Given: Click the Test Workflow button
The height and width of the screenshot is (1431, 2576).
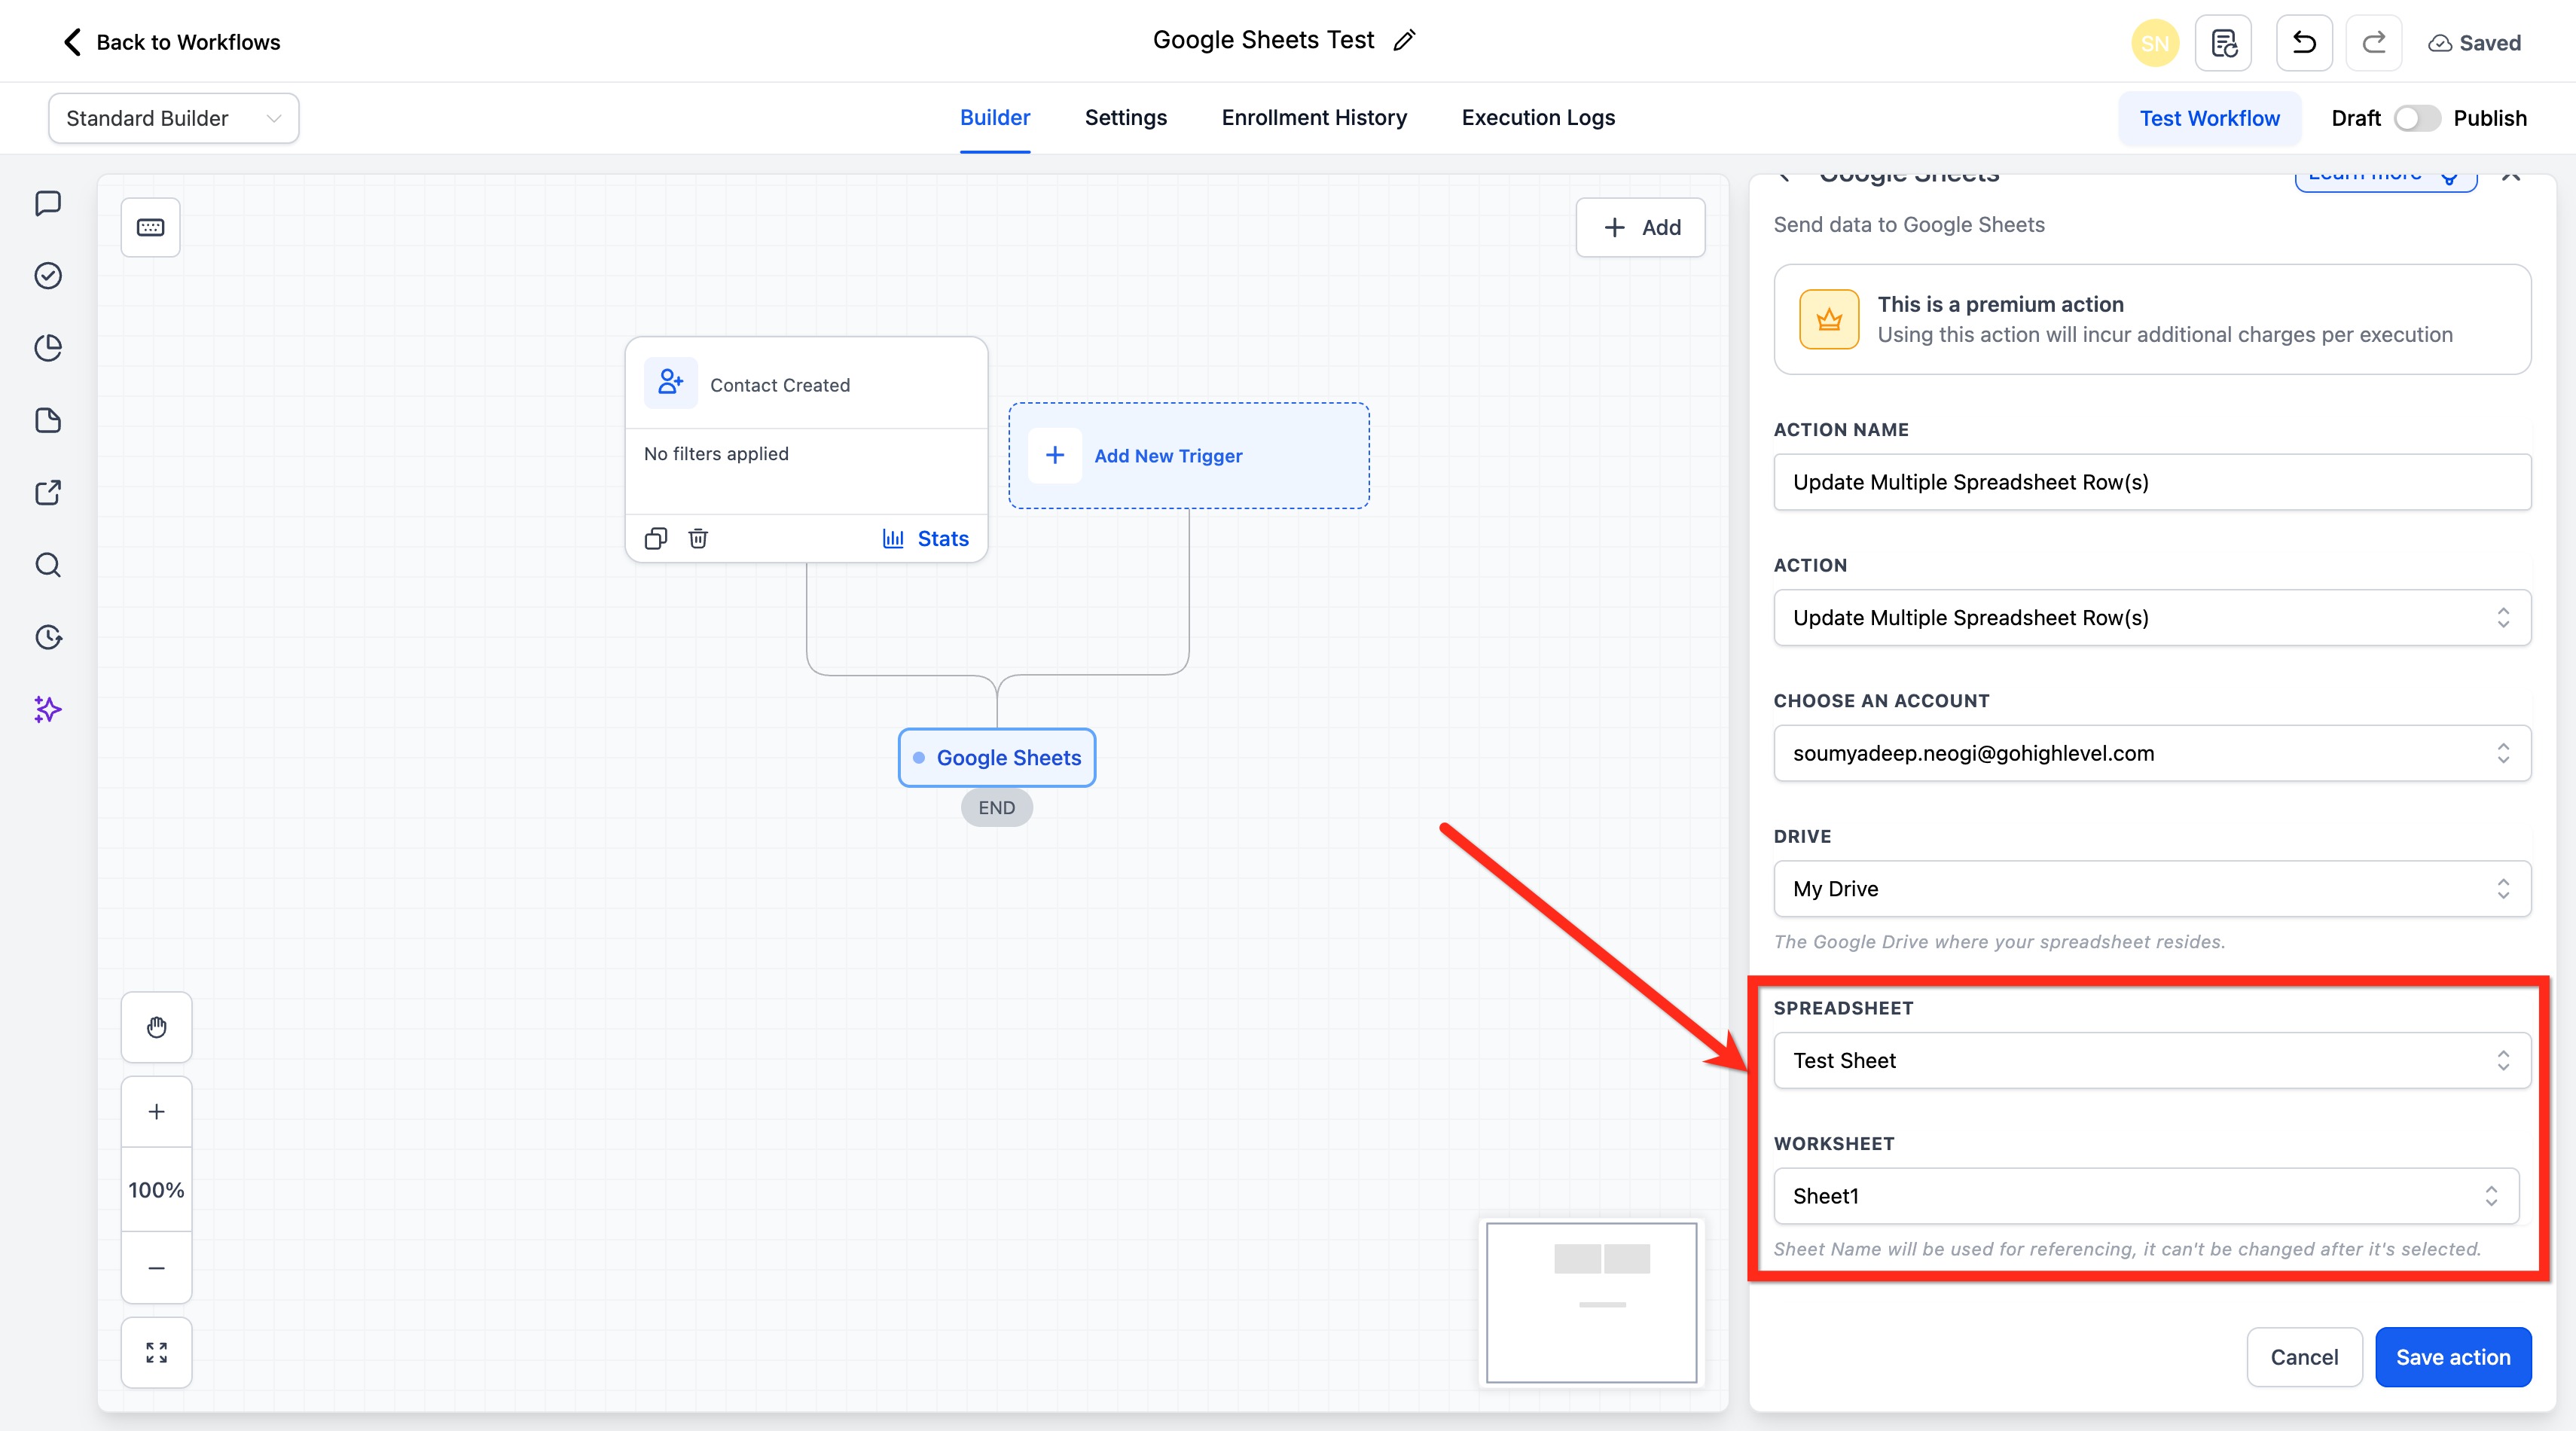Looking at the screenshot, I should tap(2209, 118).
